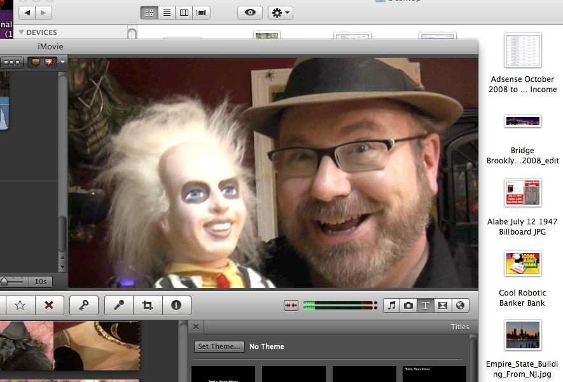Switch Finder to icon view
Viewport: 563px width, 382px height.
tap(149, 13)
